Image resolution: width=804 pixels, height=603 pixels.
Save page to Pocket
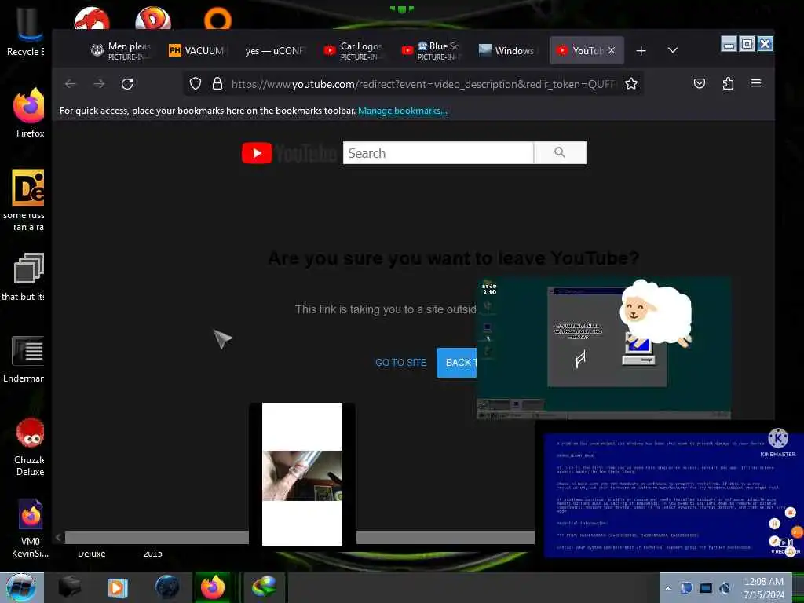pyautogui.click(x=700, y=83)
